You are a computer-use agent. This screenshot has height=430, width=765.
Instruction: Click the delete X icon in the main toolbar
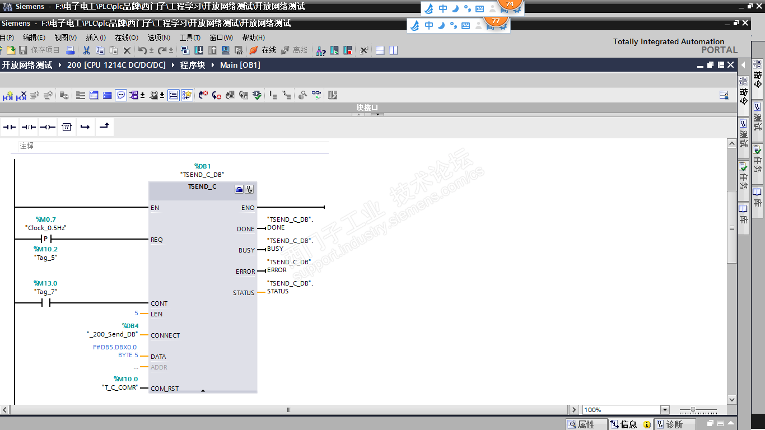click(127, 50)
